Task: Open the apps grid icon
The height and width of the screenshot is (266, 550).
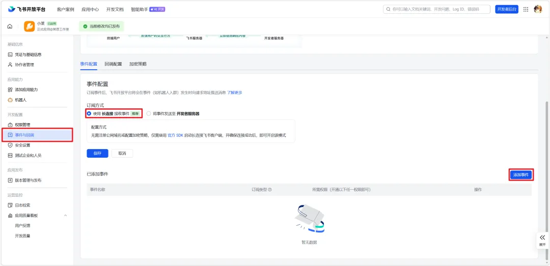Action: point(526,10)
